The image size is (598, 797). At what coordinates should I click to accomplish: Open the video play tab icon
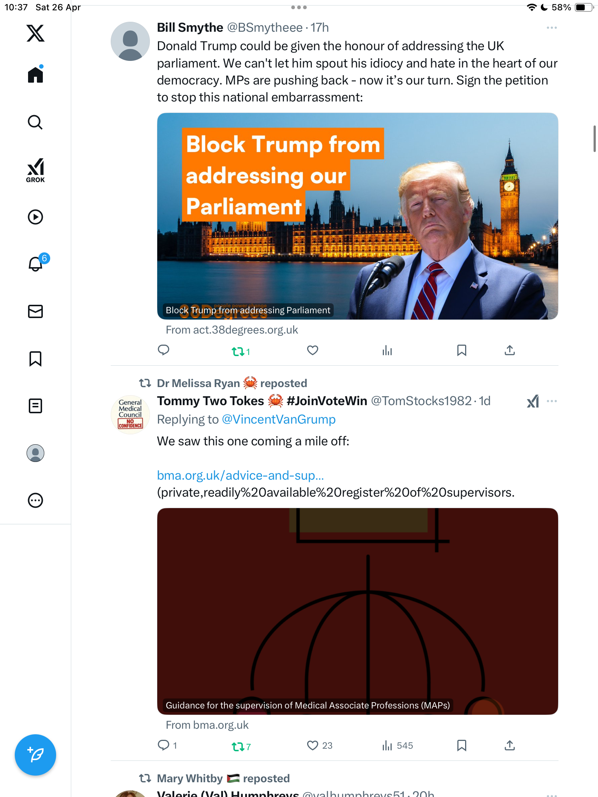click(x=35, y=217)
